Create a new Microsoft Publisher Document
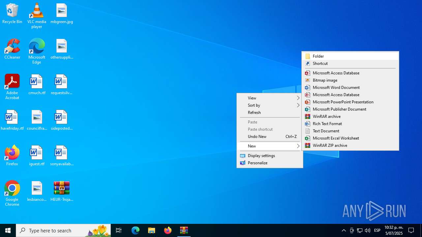 click(350, 109)
